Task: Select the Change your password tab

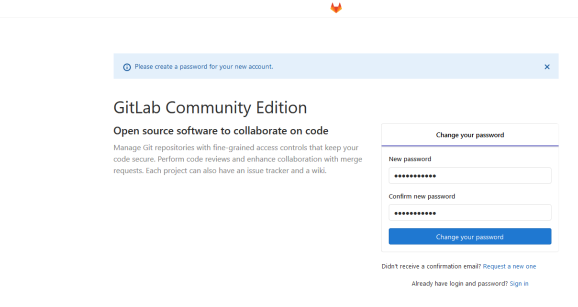Action: point(470,135)
